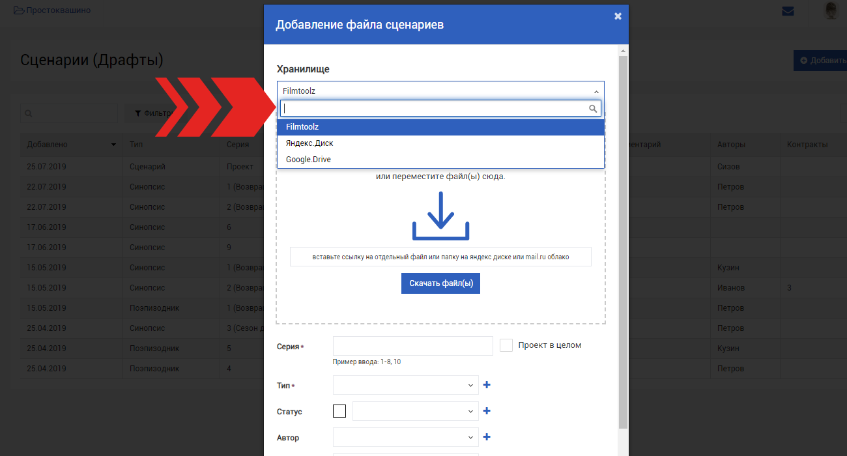Click the link paste field for Яндекс диск
This screenshot has width=847, height=456.
coord(440,257)
